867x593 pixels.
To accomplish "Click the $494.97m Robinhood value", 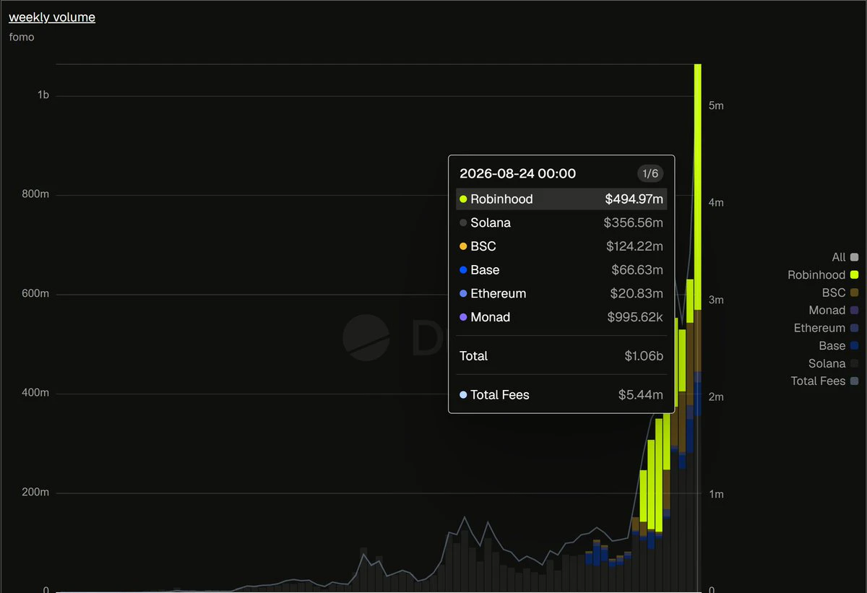I will tap(634, 199).
